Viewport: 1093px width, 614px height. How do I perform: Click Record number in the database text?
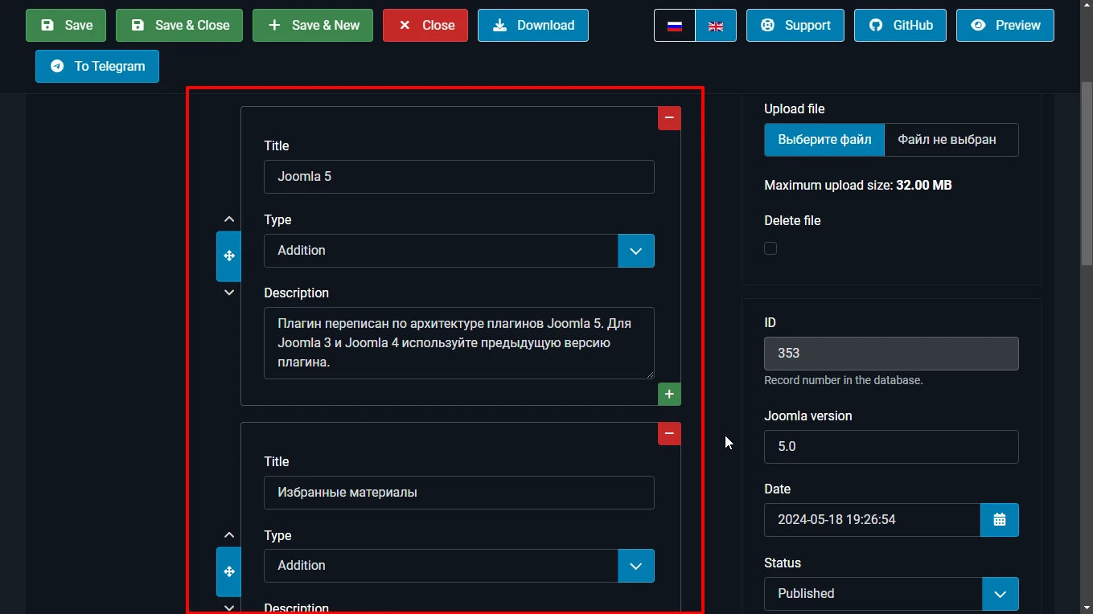click(x=844, y=380)
